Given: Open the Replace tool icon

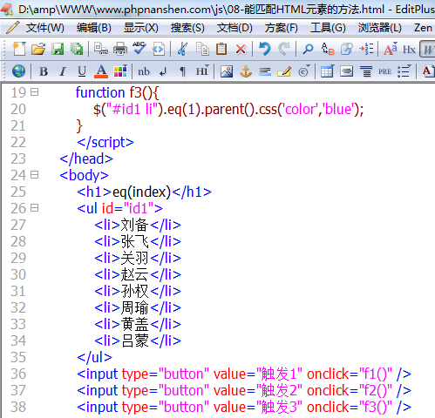Looking at the screenshot, I should pos(328,49).
